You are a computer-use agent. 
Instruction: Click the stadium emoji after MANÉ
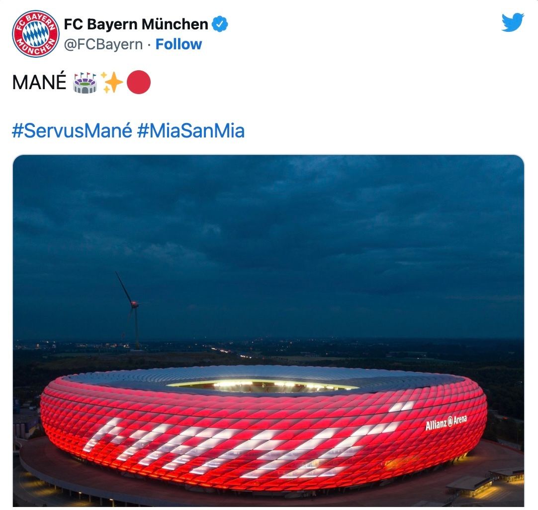click(85, 83)
